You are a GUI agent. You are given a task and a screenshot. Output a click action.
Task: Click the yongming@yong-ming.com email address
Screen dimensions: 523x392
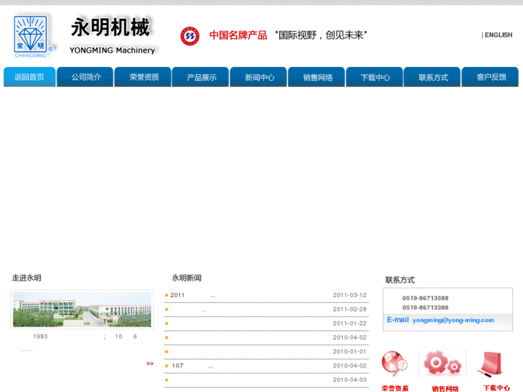tap(453, 320)
